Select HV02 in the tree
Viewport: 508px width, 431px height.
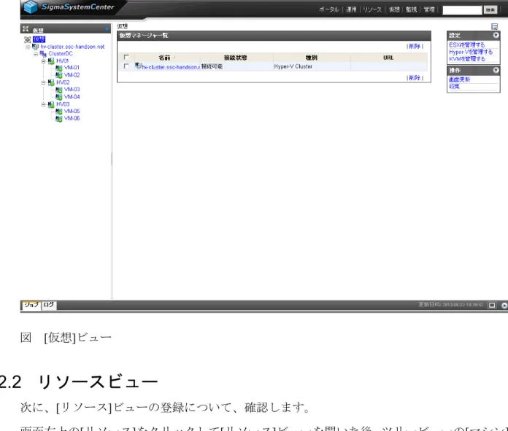coord(63,82)
